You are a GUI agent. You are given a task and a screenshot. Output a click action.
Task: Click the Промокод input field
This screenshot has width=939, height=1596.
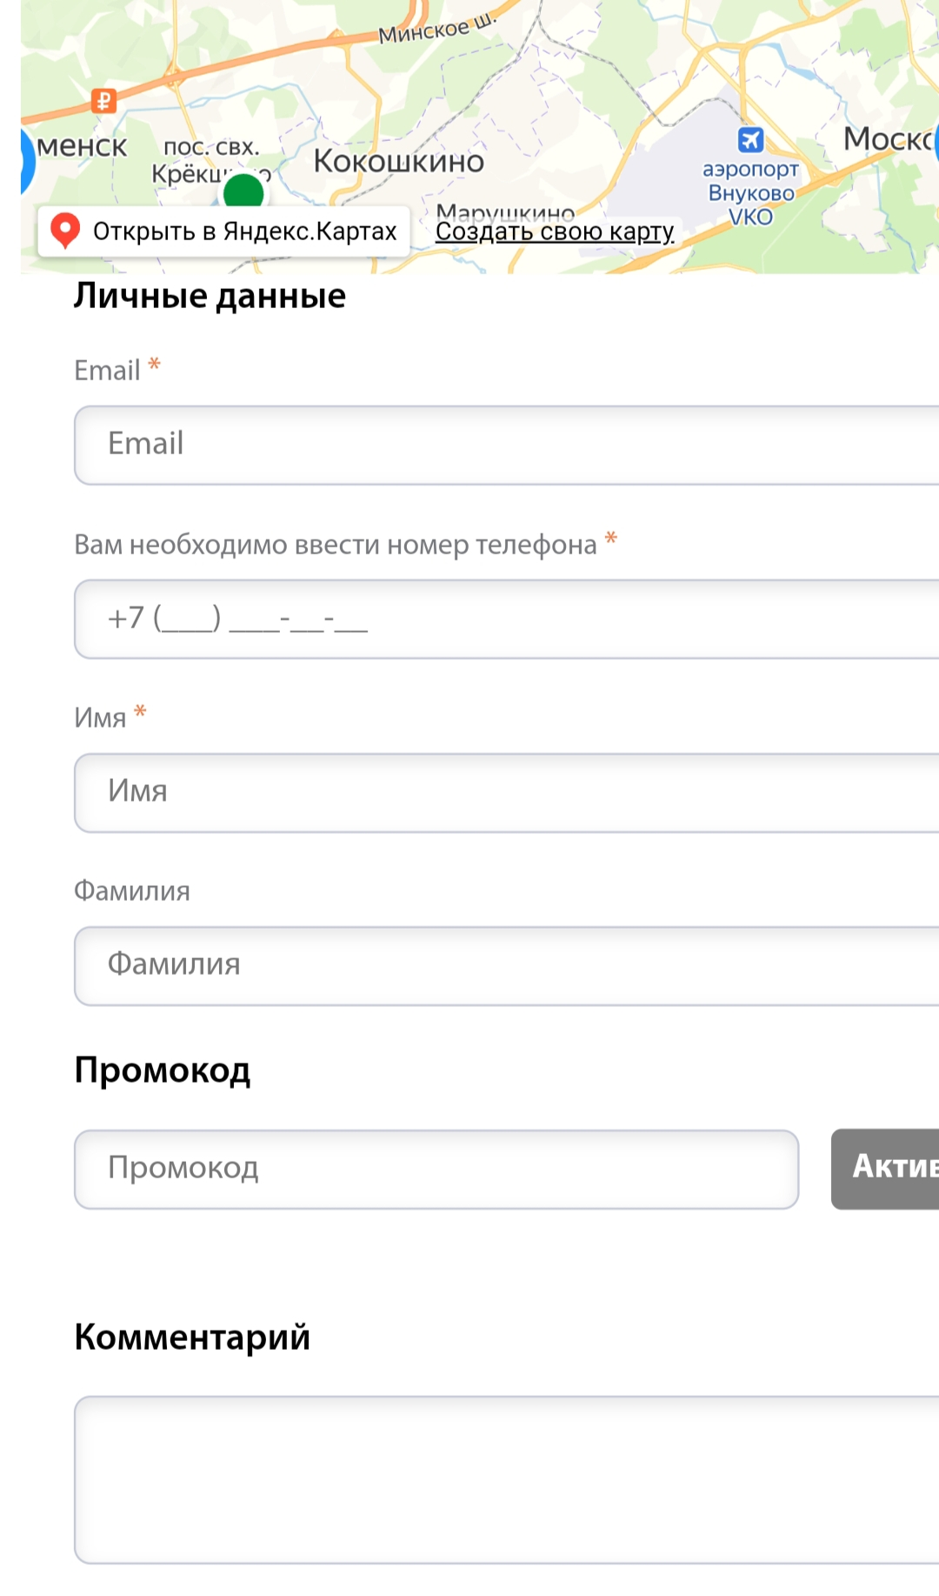pyautogui.click(x=436, y=1169)
